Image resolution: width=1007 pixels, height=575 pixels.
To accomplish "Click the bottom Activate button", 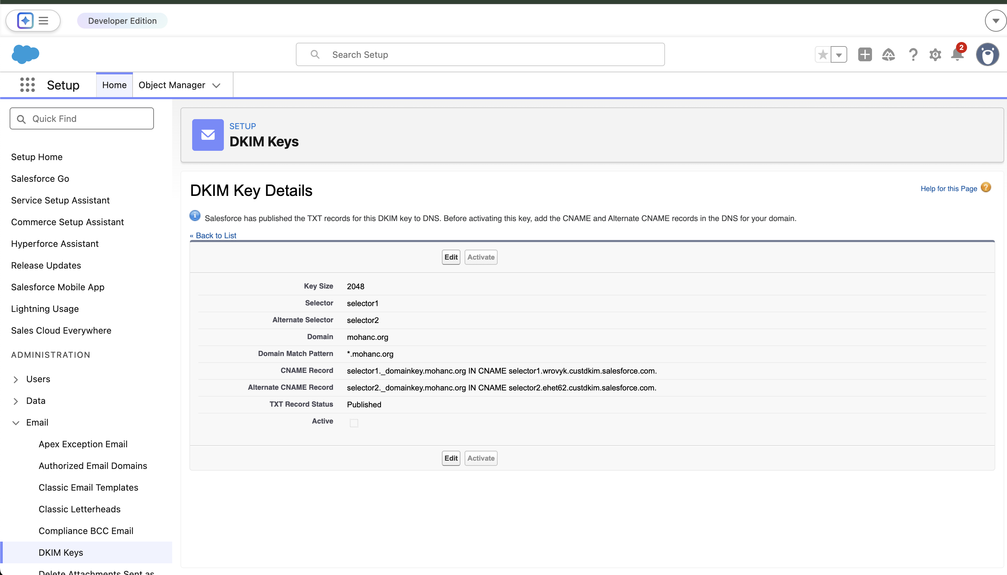I will pyautogui.click(x=481, y=458).
